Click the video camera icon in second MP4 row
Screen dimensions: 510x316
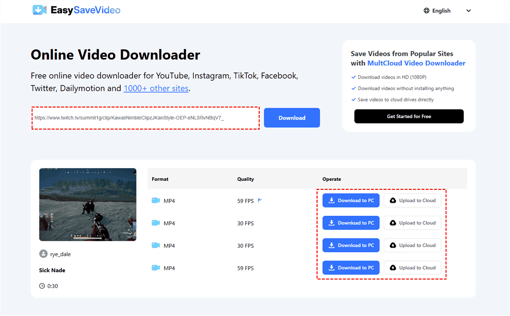coord(156,223)
